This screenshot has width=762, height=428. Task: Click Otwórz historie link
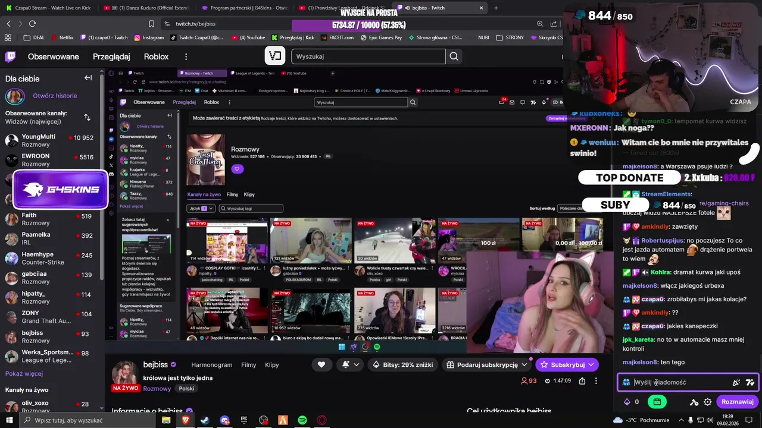click(x=55, y=96)
